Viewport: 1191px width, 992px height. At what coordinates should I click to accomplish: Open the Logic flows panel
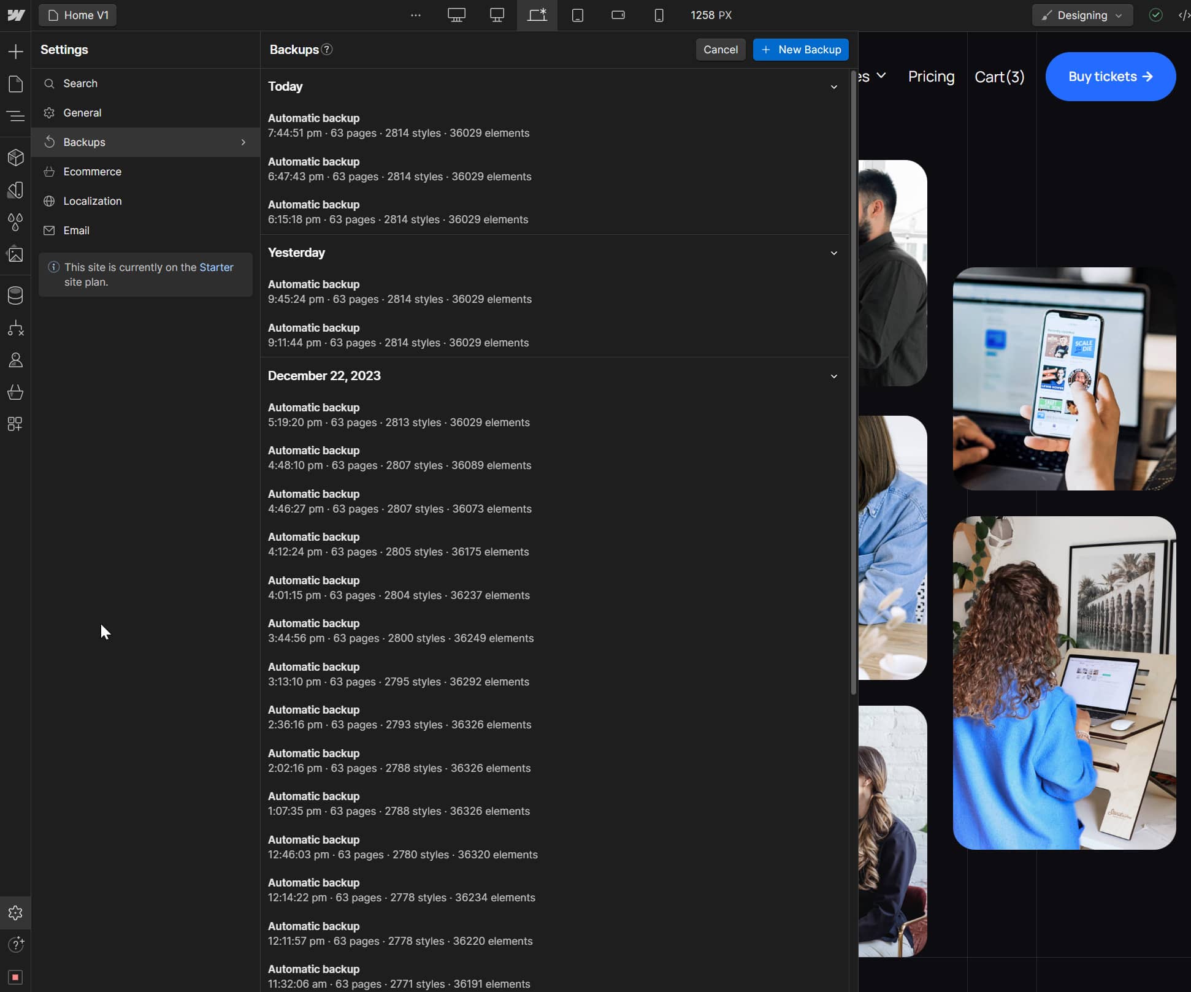[x=16, y=329]
